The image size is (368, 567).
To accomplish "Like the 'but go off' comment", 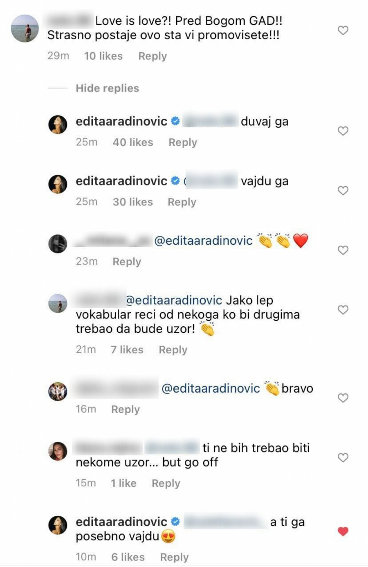I will tap(343, 458).
